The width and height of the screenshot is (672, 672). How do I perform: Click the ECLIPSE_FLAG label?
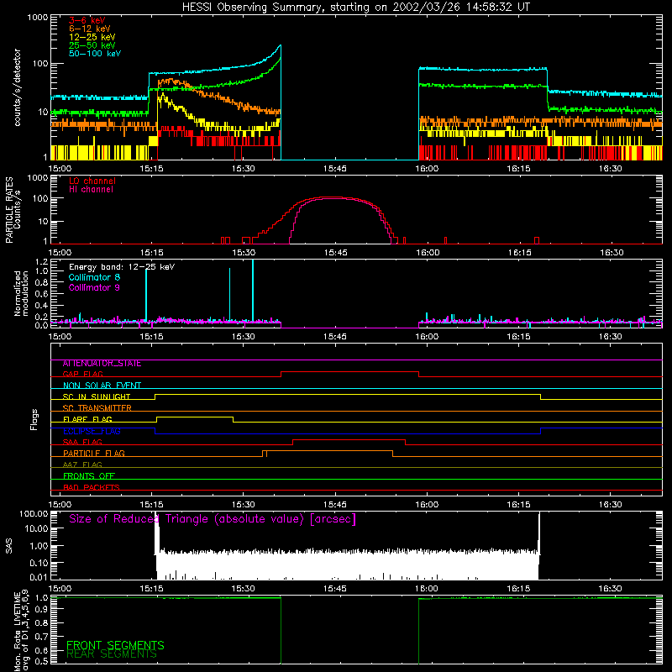click(92, 431)
